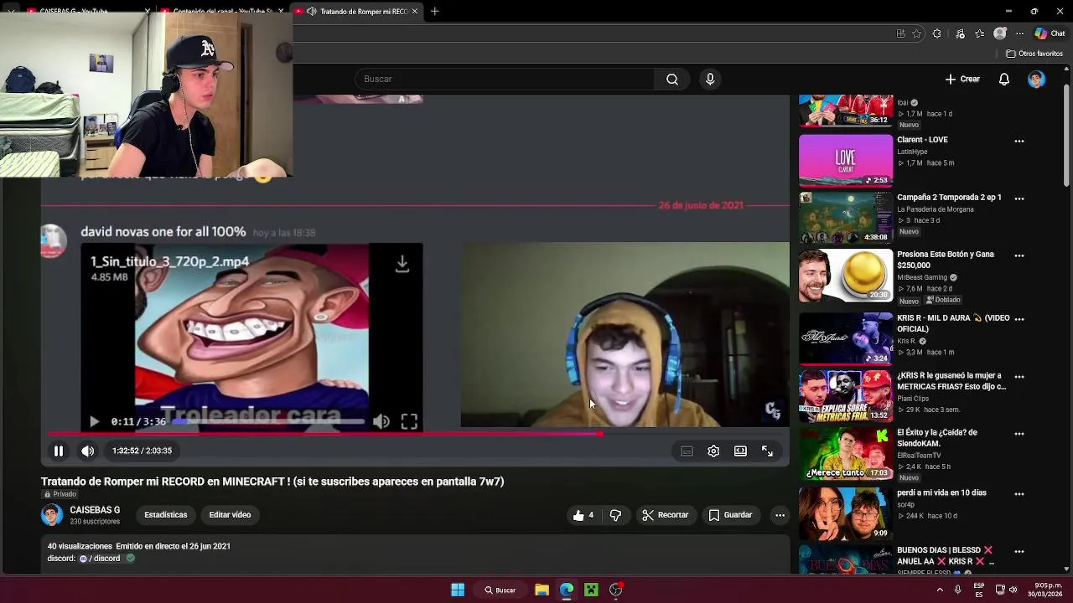Enter fullscreen in the YouTube player
Image resolution: width=1073 pixels, height=603 pixels.
[x=767, y=451]
